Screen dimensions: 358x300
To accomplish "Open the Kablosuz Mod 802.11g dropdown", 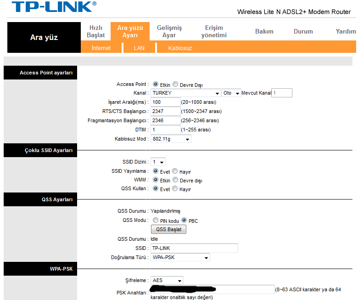I will pos(171,139).
